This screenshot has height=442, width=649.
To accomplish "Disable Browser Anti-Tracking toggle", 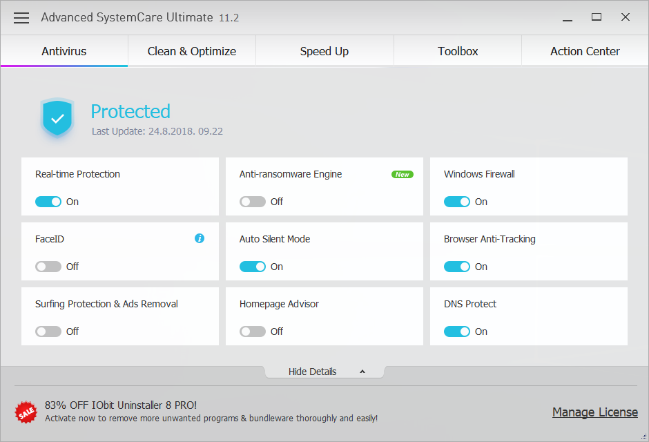I will point(457,267).
